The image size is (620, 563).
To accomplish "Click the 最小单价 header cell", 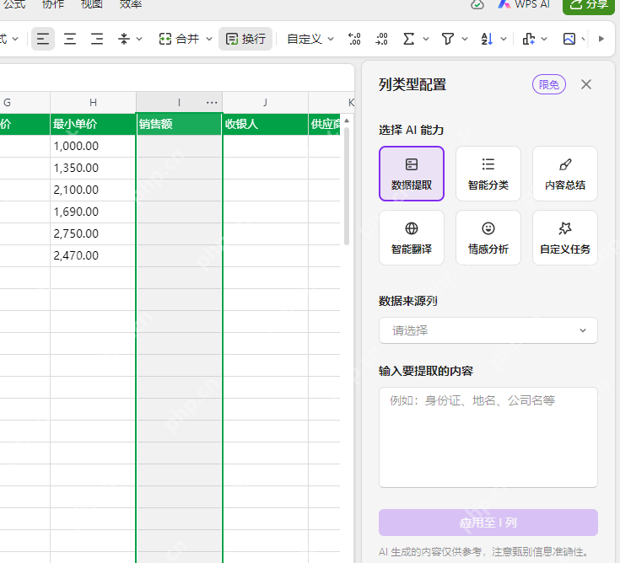I will tap(93, 124).
